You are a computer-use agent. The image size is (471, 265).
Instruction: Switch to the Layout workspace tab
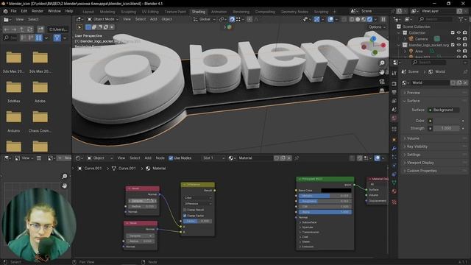point(88,12)
